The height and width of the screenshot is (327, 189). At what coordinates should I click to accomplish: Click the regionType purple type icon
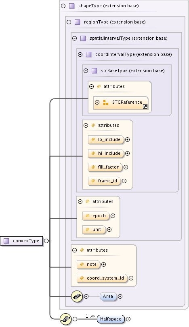pyautogui.click(x=78, y=22)
